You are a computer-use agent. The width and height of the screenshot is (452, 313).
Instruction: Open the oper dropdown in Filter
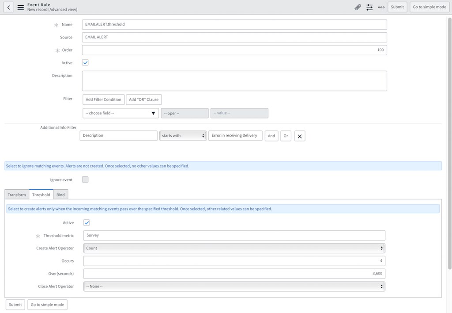[185, 113]
